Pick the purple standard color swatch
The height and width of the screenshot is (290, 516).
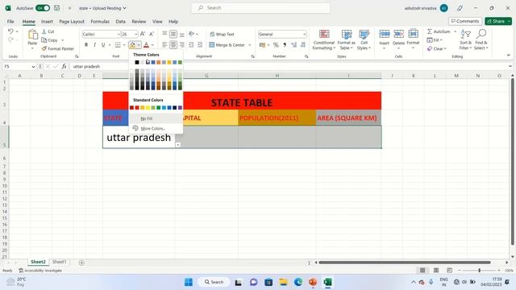click(x=180, y=107)
